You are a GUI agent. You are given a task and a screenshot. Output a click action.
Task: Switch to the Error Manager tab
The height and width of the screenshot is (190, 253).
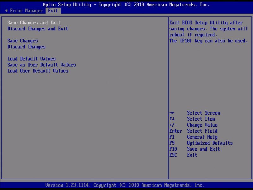click(27, 10)
